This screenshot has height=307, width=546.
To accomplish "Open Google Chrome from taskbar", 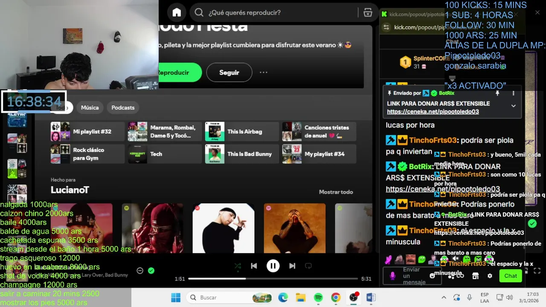I will point(336,298).
